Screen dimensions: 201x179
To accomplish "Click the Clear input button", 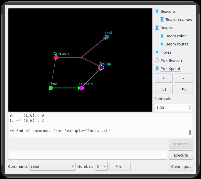I will point(181,166).
